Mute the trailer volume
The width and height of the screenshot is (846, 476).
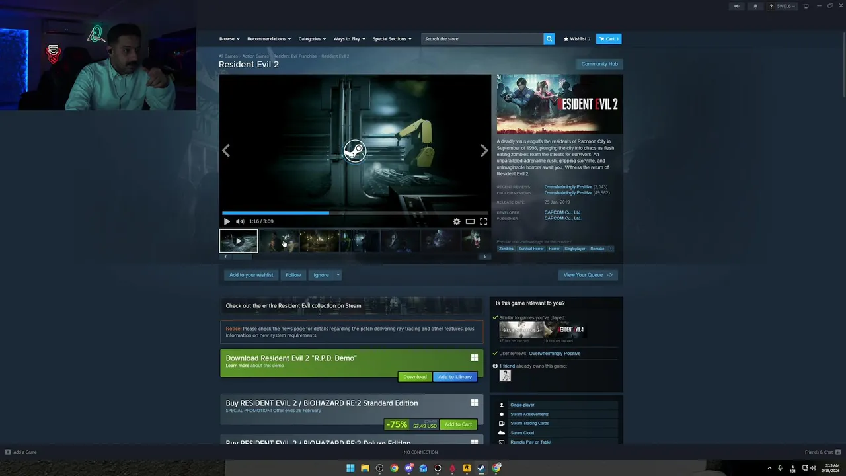click(x=240, y=221)
